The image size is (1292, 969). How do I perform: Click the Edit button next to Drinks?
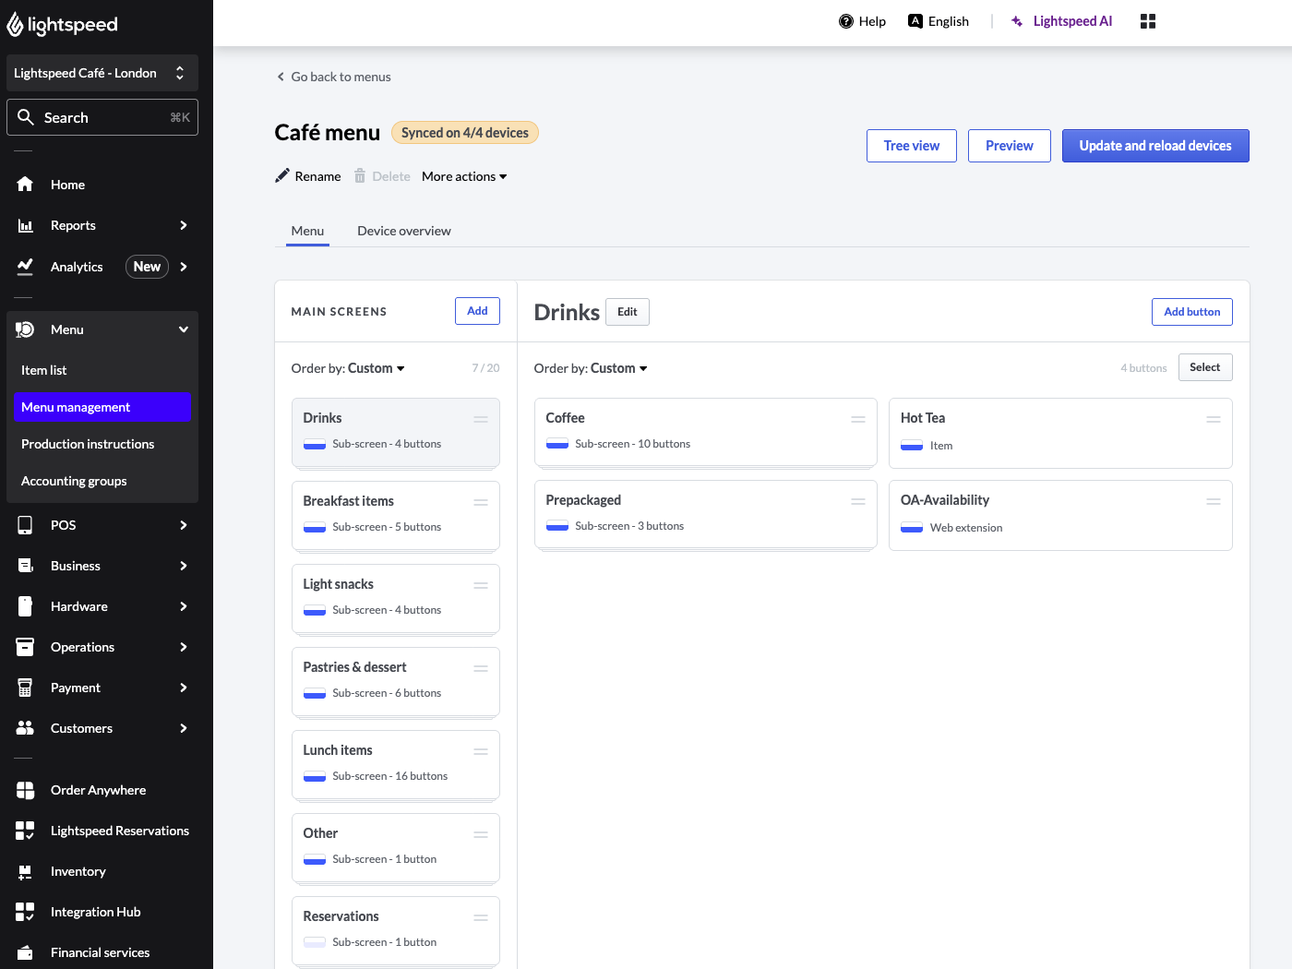click(628, 312)
